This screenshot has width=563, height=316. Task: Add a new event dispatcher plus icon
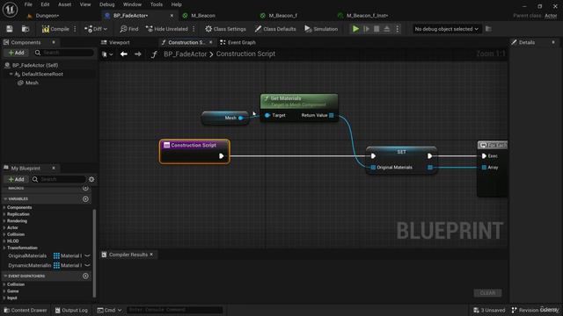(x=85, y=276)
